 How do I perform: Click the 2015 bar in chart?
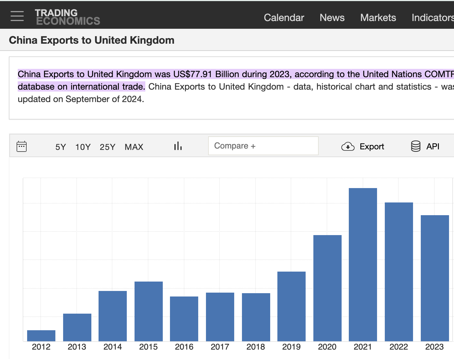point(149,311)
